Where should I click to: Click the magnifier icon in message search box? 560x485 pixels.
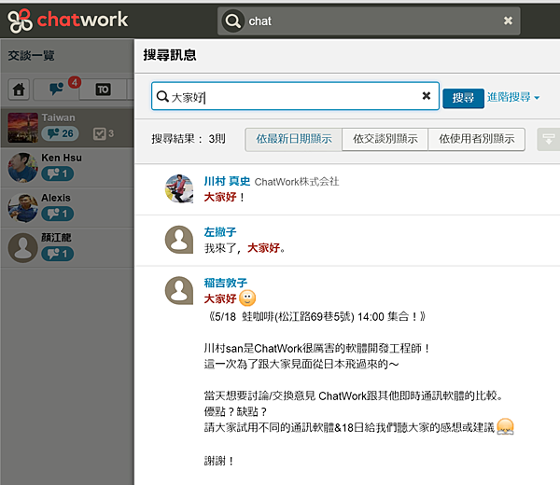point(162,96)
